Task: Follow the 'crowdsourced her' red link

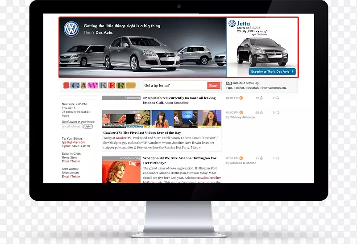Action: click(x=208, y=178)
